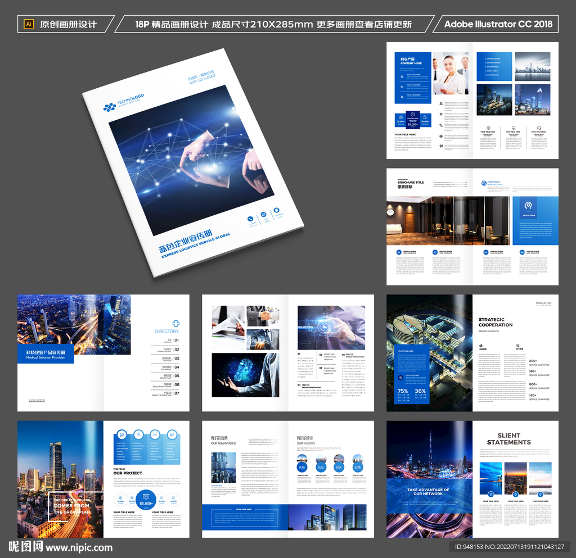Click the BROCHURE TITLE heading
Viewport: 576px width, 558px height.
(x=411, y=182)
